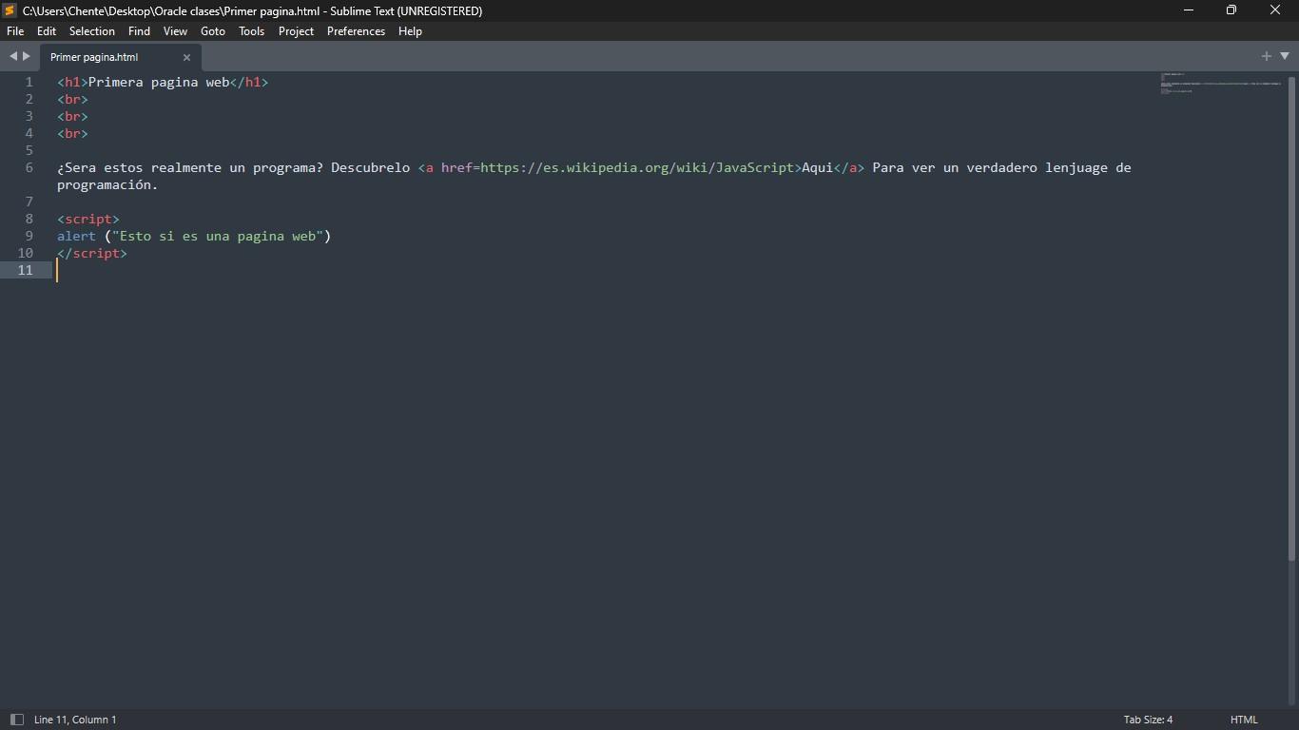Change the HTML syntax selector
The image size is (1299, 730).
point(1244,720)
